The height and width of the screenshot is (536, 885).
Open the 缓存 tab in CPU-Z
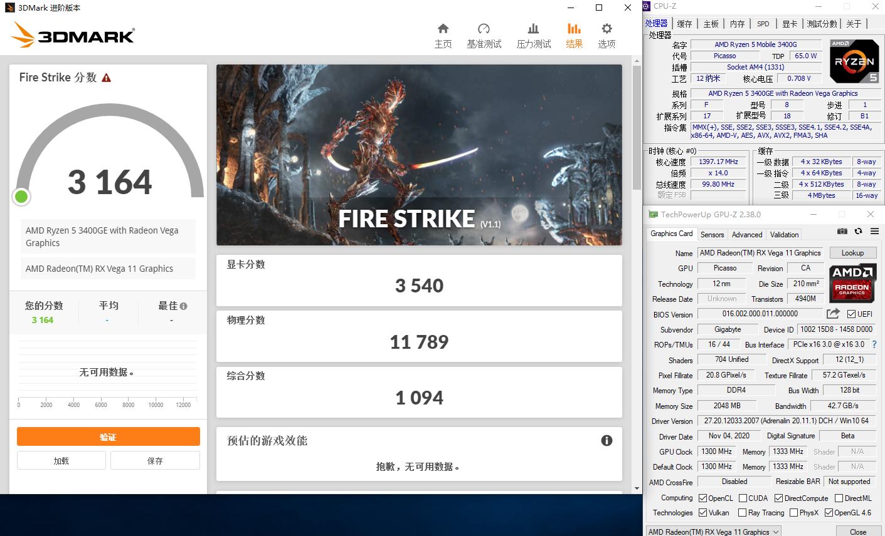pyautogui.click(x=684, y=23)
